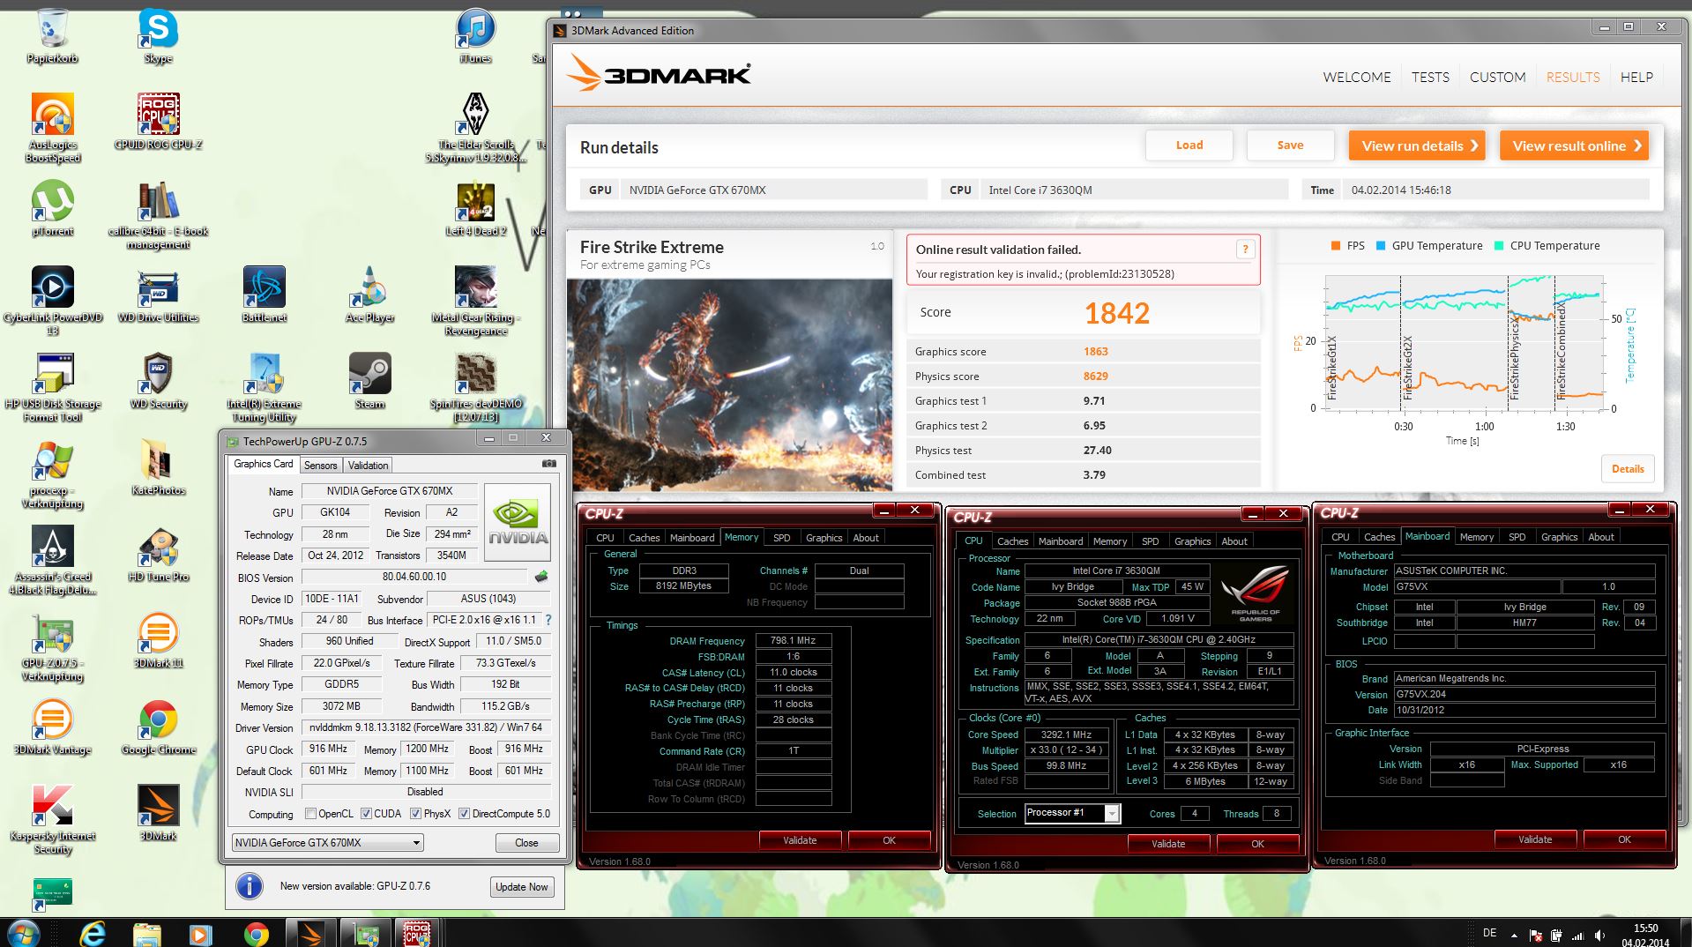Open Intel Extreme Tuning Utility shortcut
The height and width of the screenshot is (947, 1692).
(265, 386)
